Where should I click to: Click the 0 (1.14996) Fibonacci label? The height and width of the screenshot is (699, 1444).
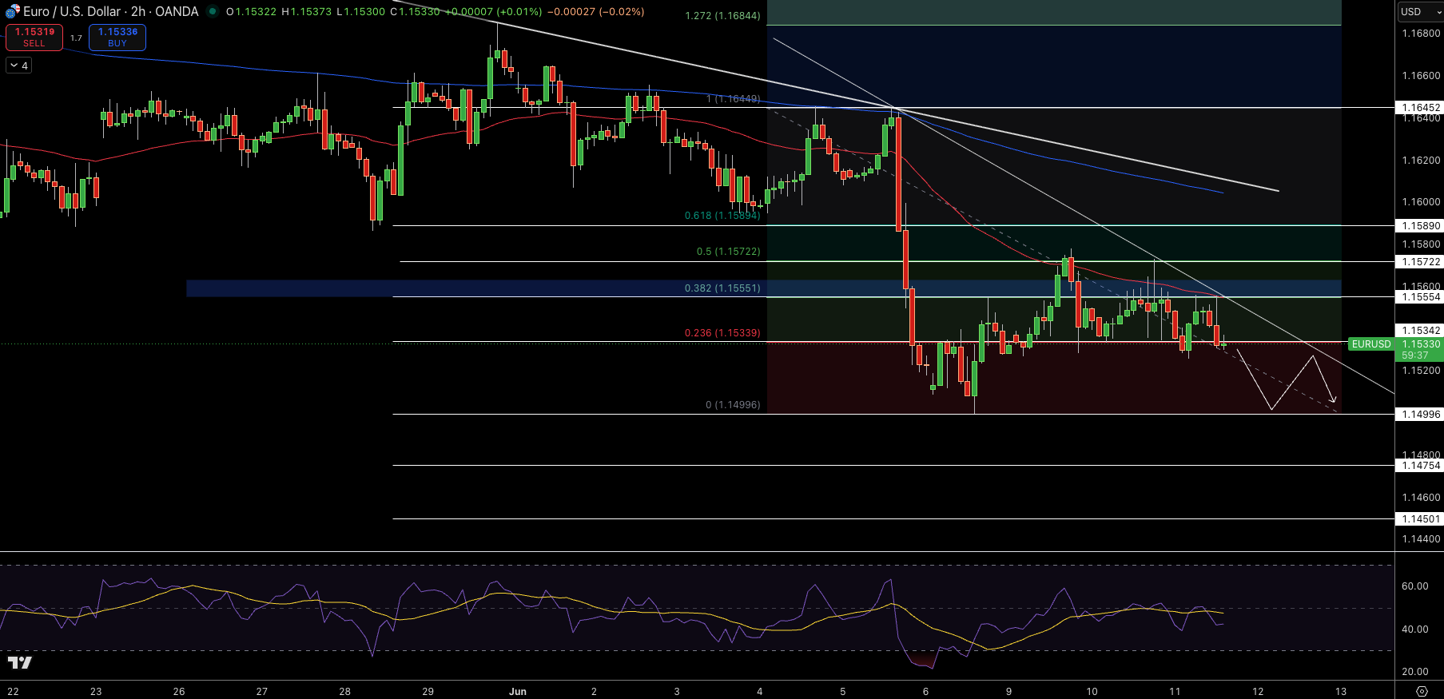coord(733,405)
